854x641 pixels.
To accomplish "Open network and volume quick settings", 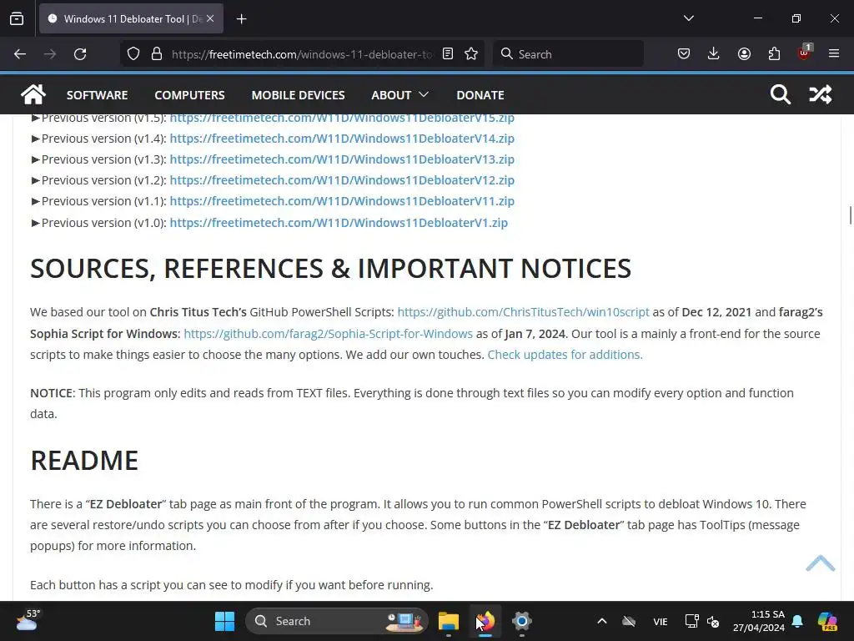I will click(x=702, y=621).
